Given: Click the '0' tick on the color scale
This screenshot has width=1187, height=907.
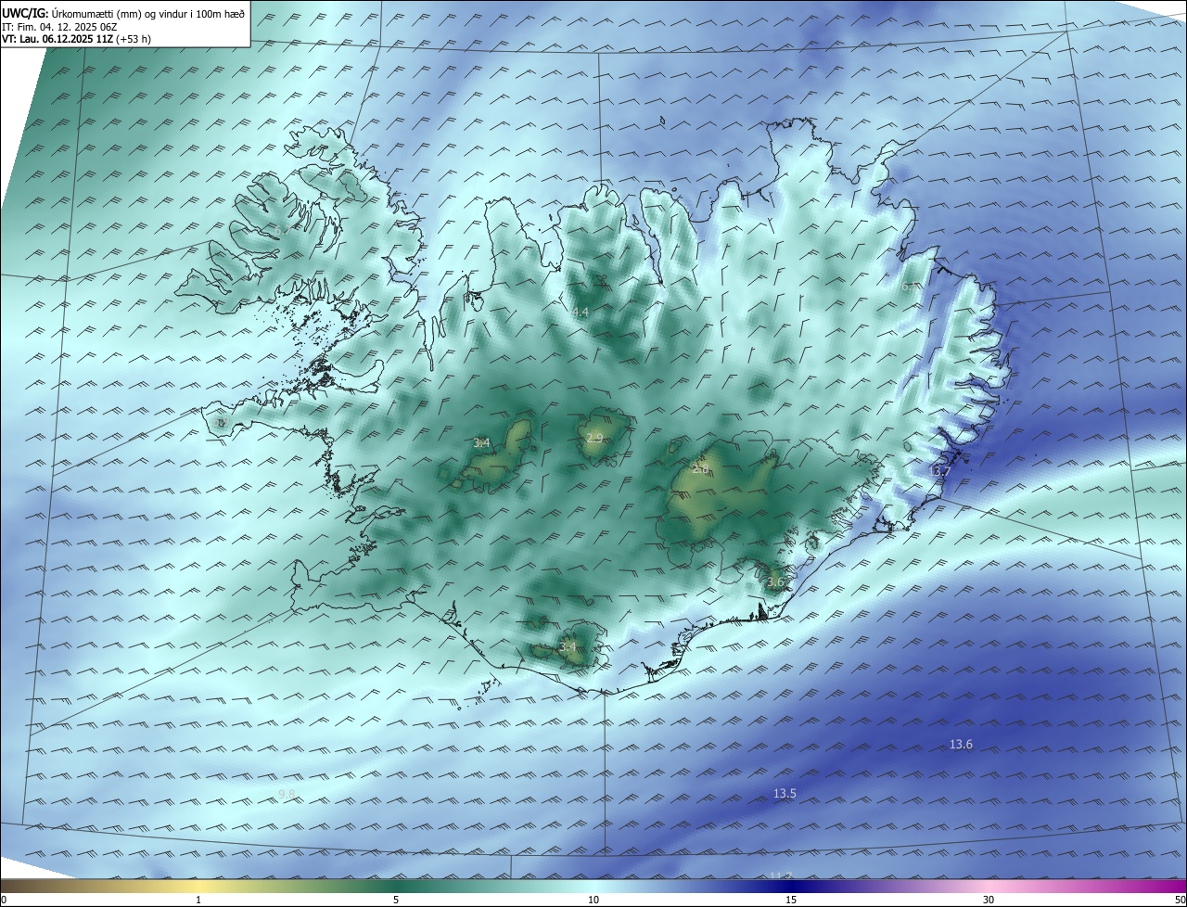Looking at the screenshot, I should click(4, 900).
